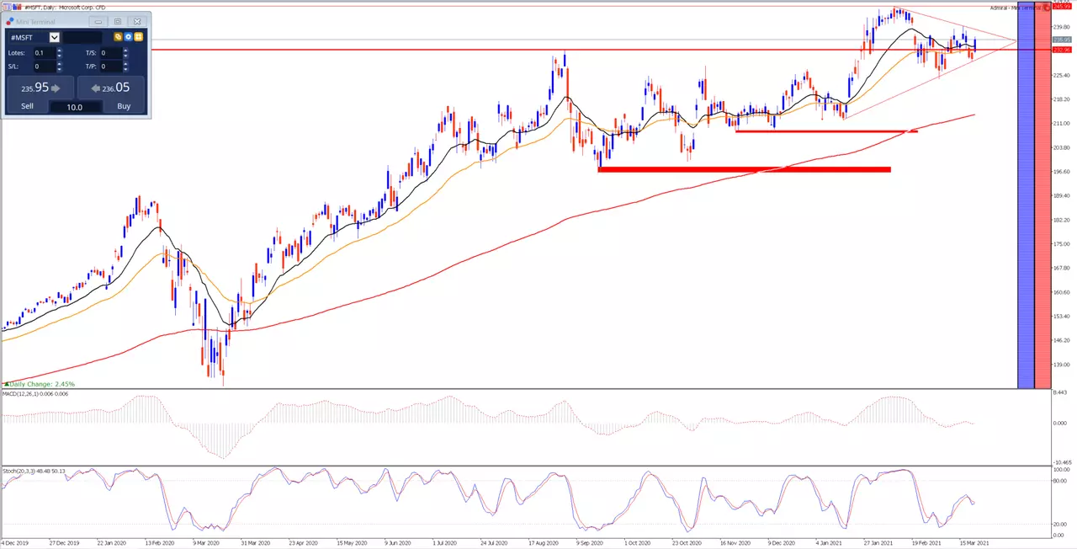Screen dimensions: 1077x549
Task: Increase T/P value with up arrow
Action: pos(125,63)
